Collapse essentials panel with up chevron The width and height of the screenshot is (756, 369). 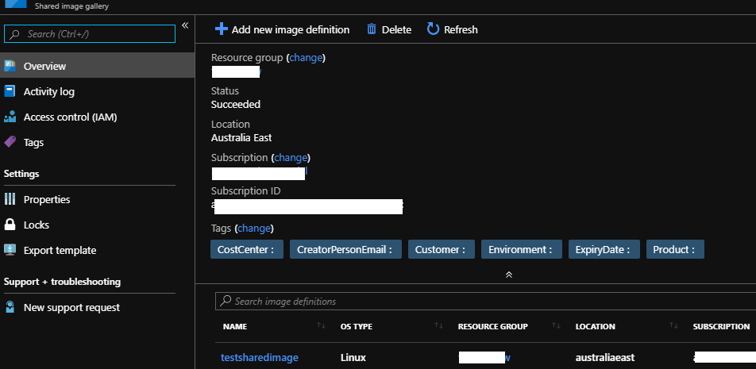click(509, 274)
